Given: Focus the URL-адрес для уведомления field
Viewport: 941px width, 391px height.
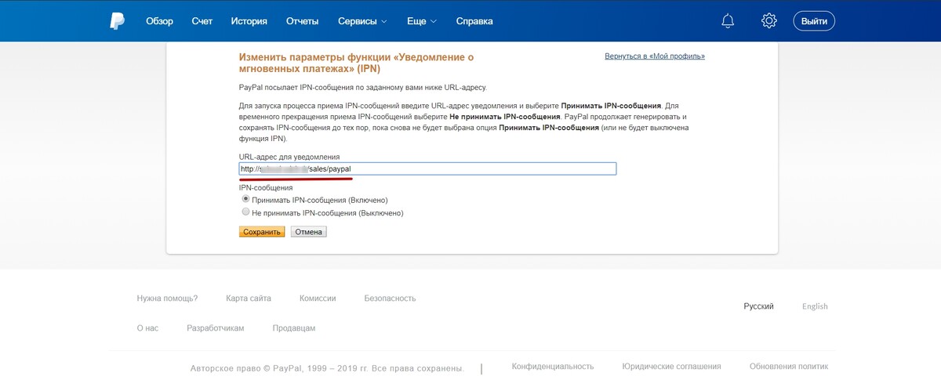Looking at the screenshot, I should coord(427,168).
